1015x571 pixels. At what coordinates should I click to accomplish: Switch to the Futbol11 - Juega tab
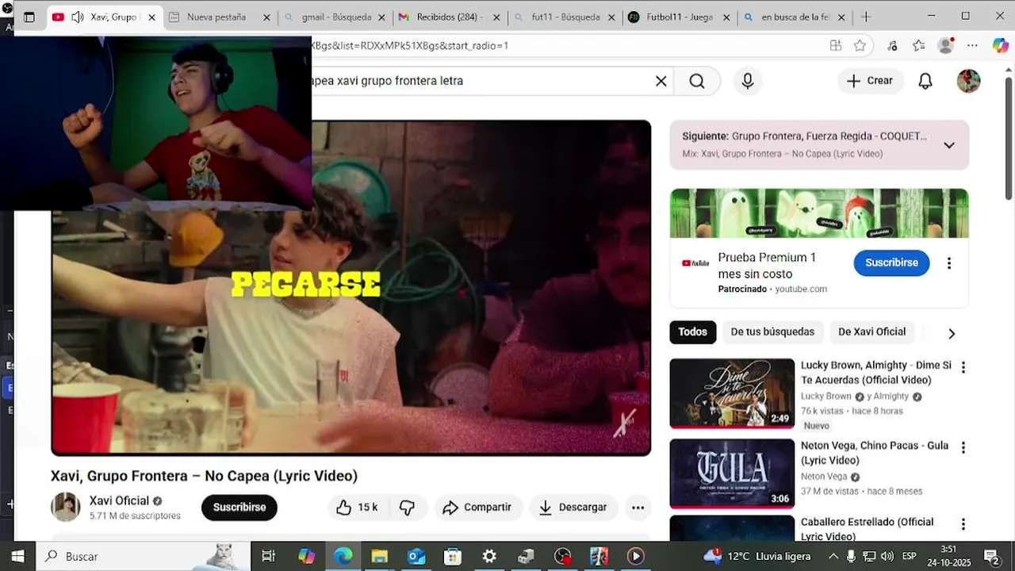678,17
